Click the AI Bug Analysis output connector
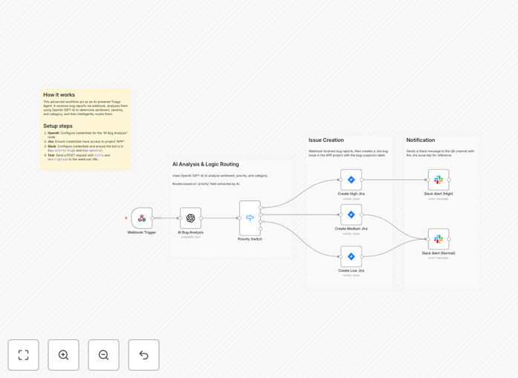 pos(201,218)
